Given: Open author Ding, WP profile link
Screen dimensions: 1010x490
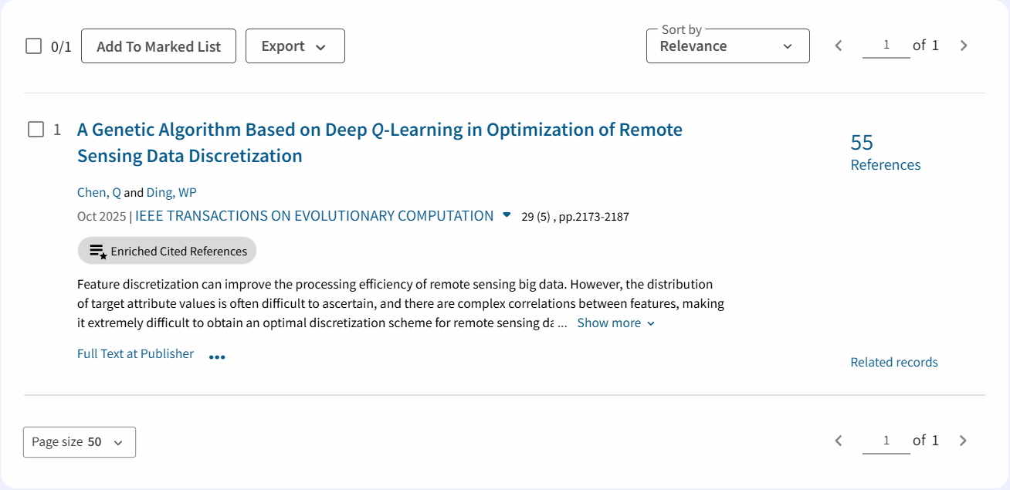Looking at the screenshot, I should (171, 193).
